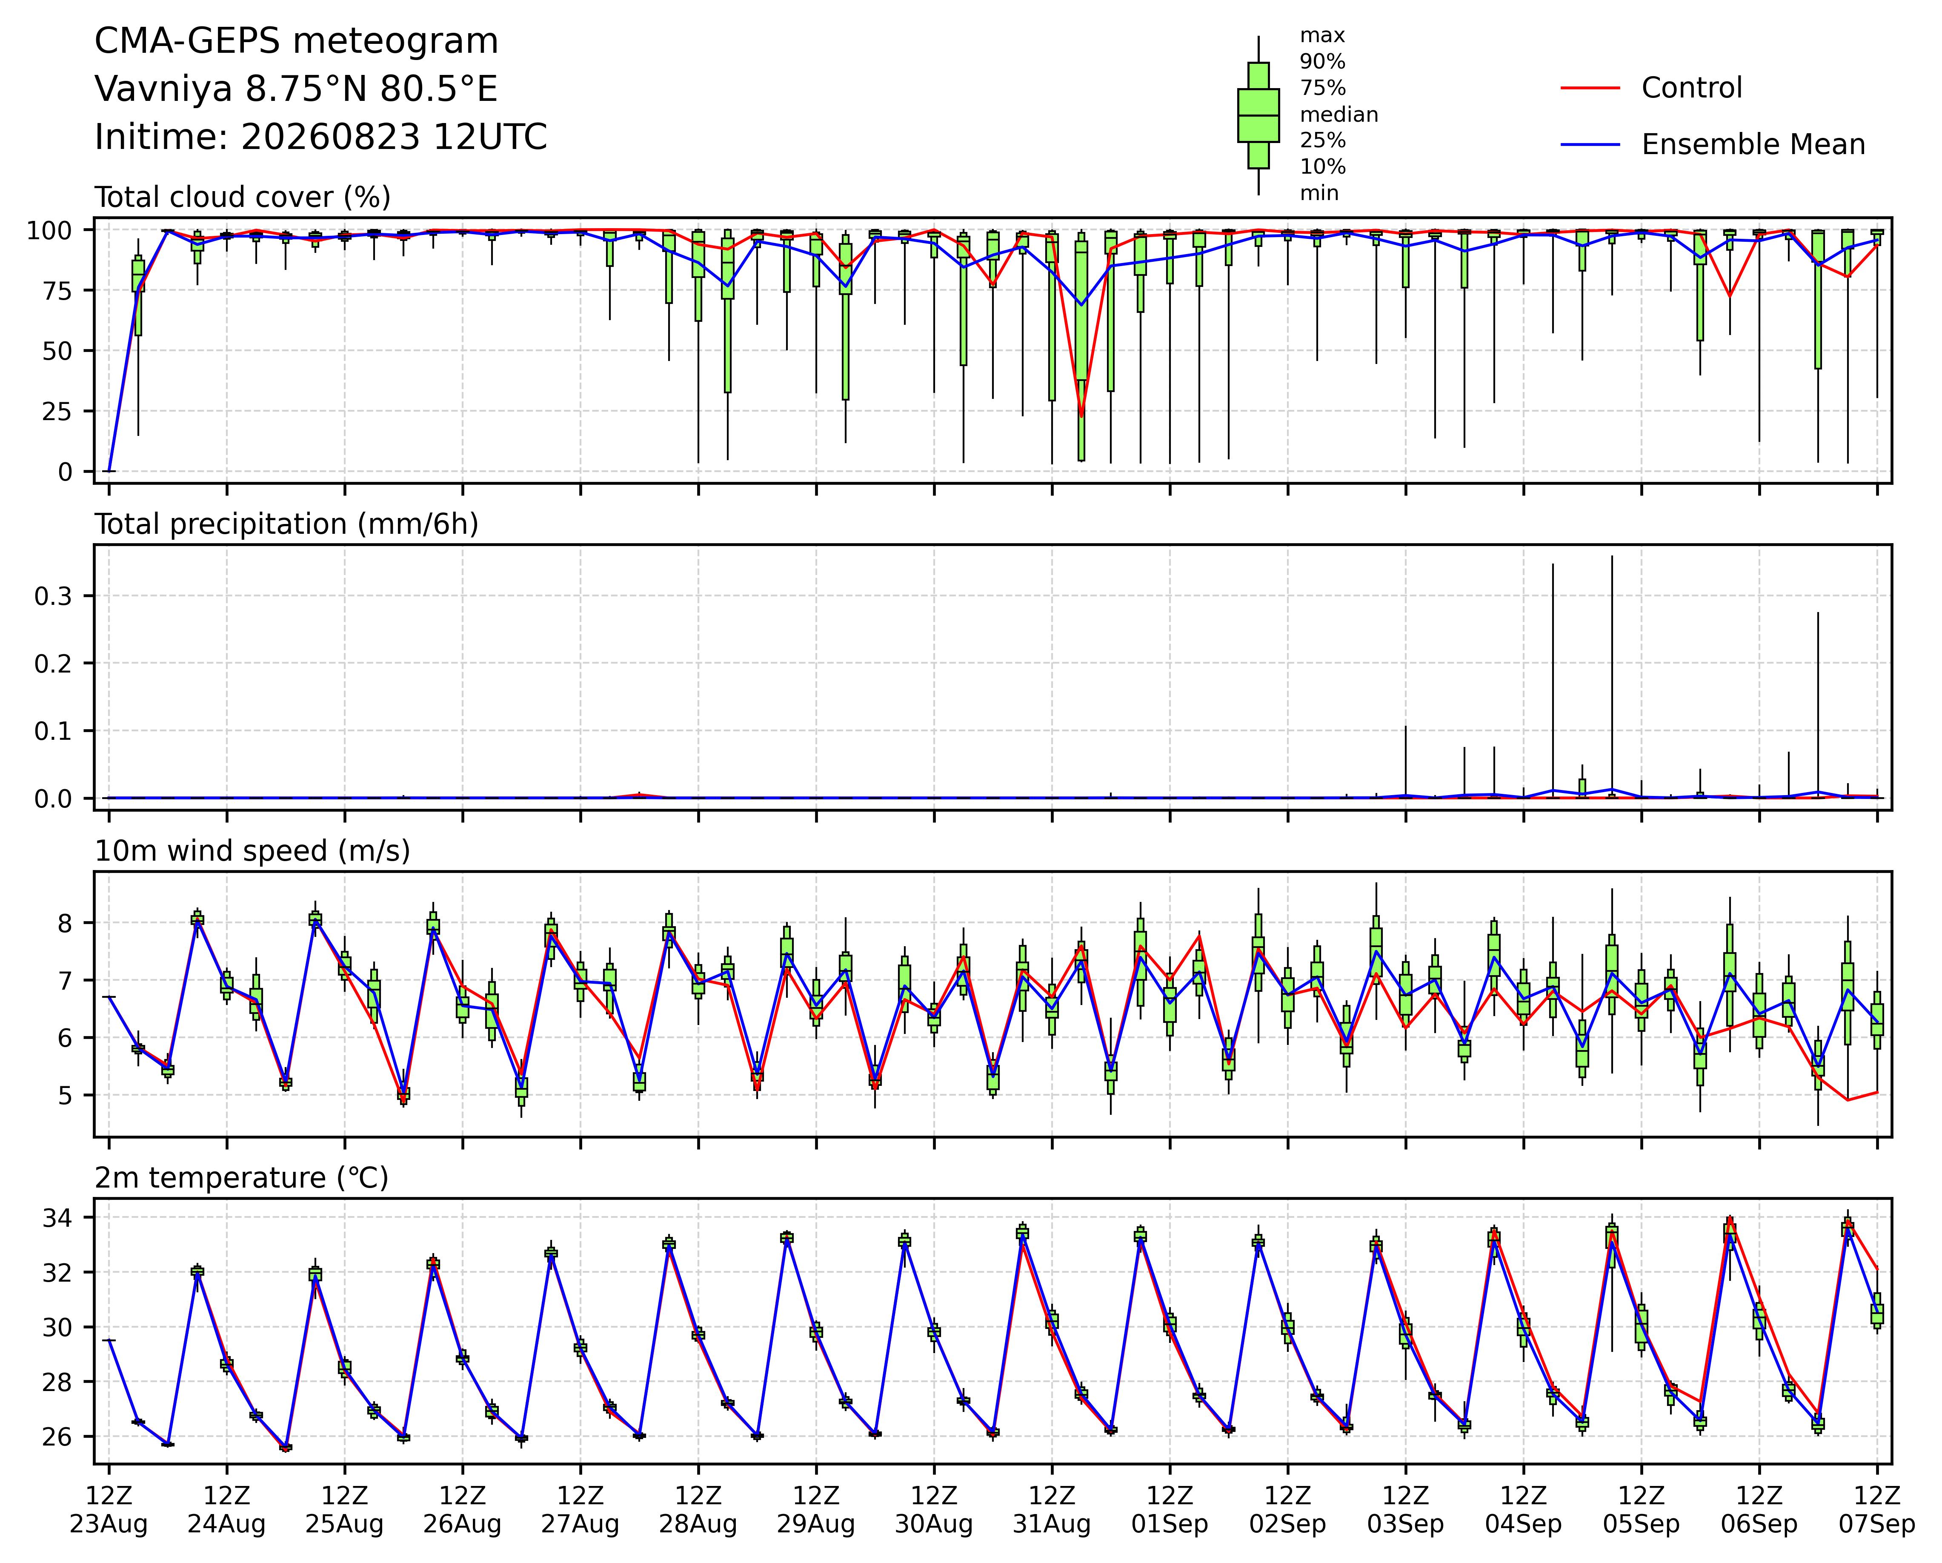Screen dimensions: 1942x1563
Task: Click the 10m wind speed panel title
Action: tap(252, 851)
